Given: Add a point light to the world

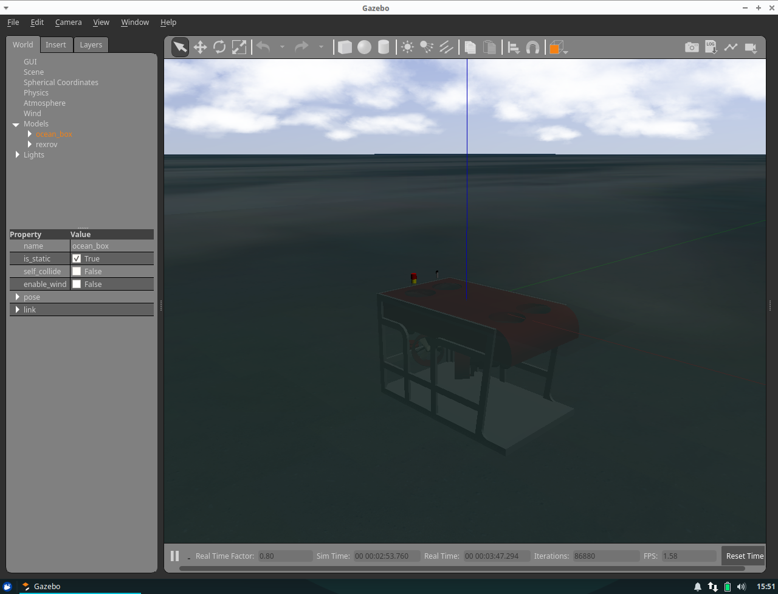Looking at the screenshot, I should click(x=407, y=47).
